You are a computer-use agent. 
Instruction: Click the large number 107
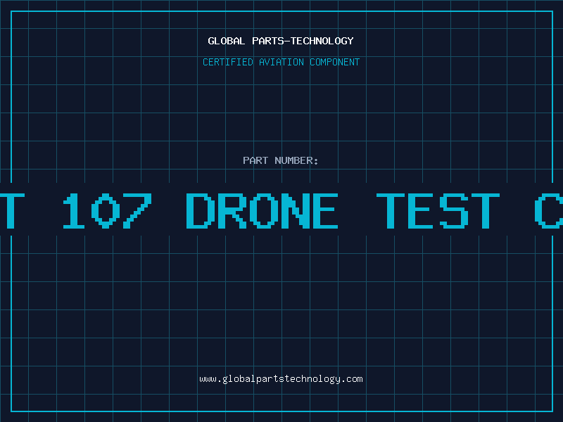107,210
